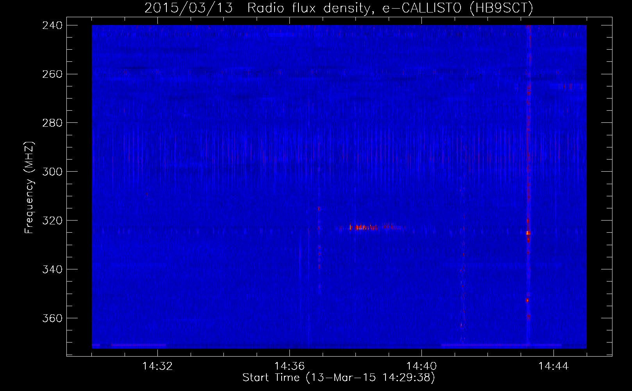
Task: Click the 14:44 time tick label
Action: [x=553, y=366]
